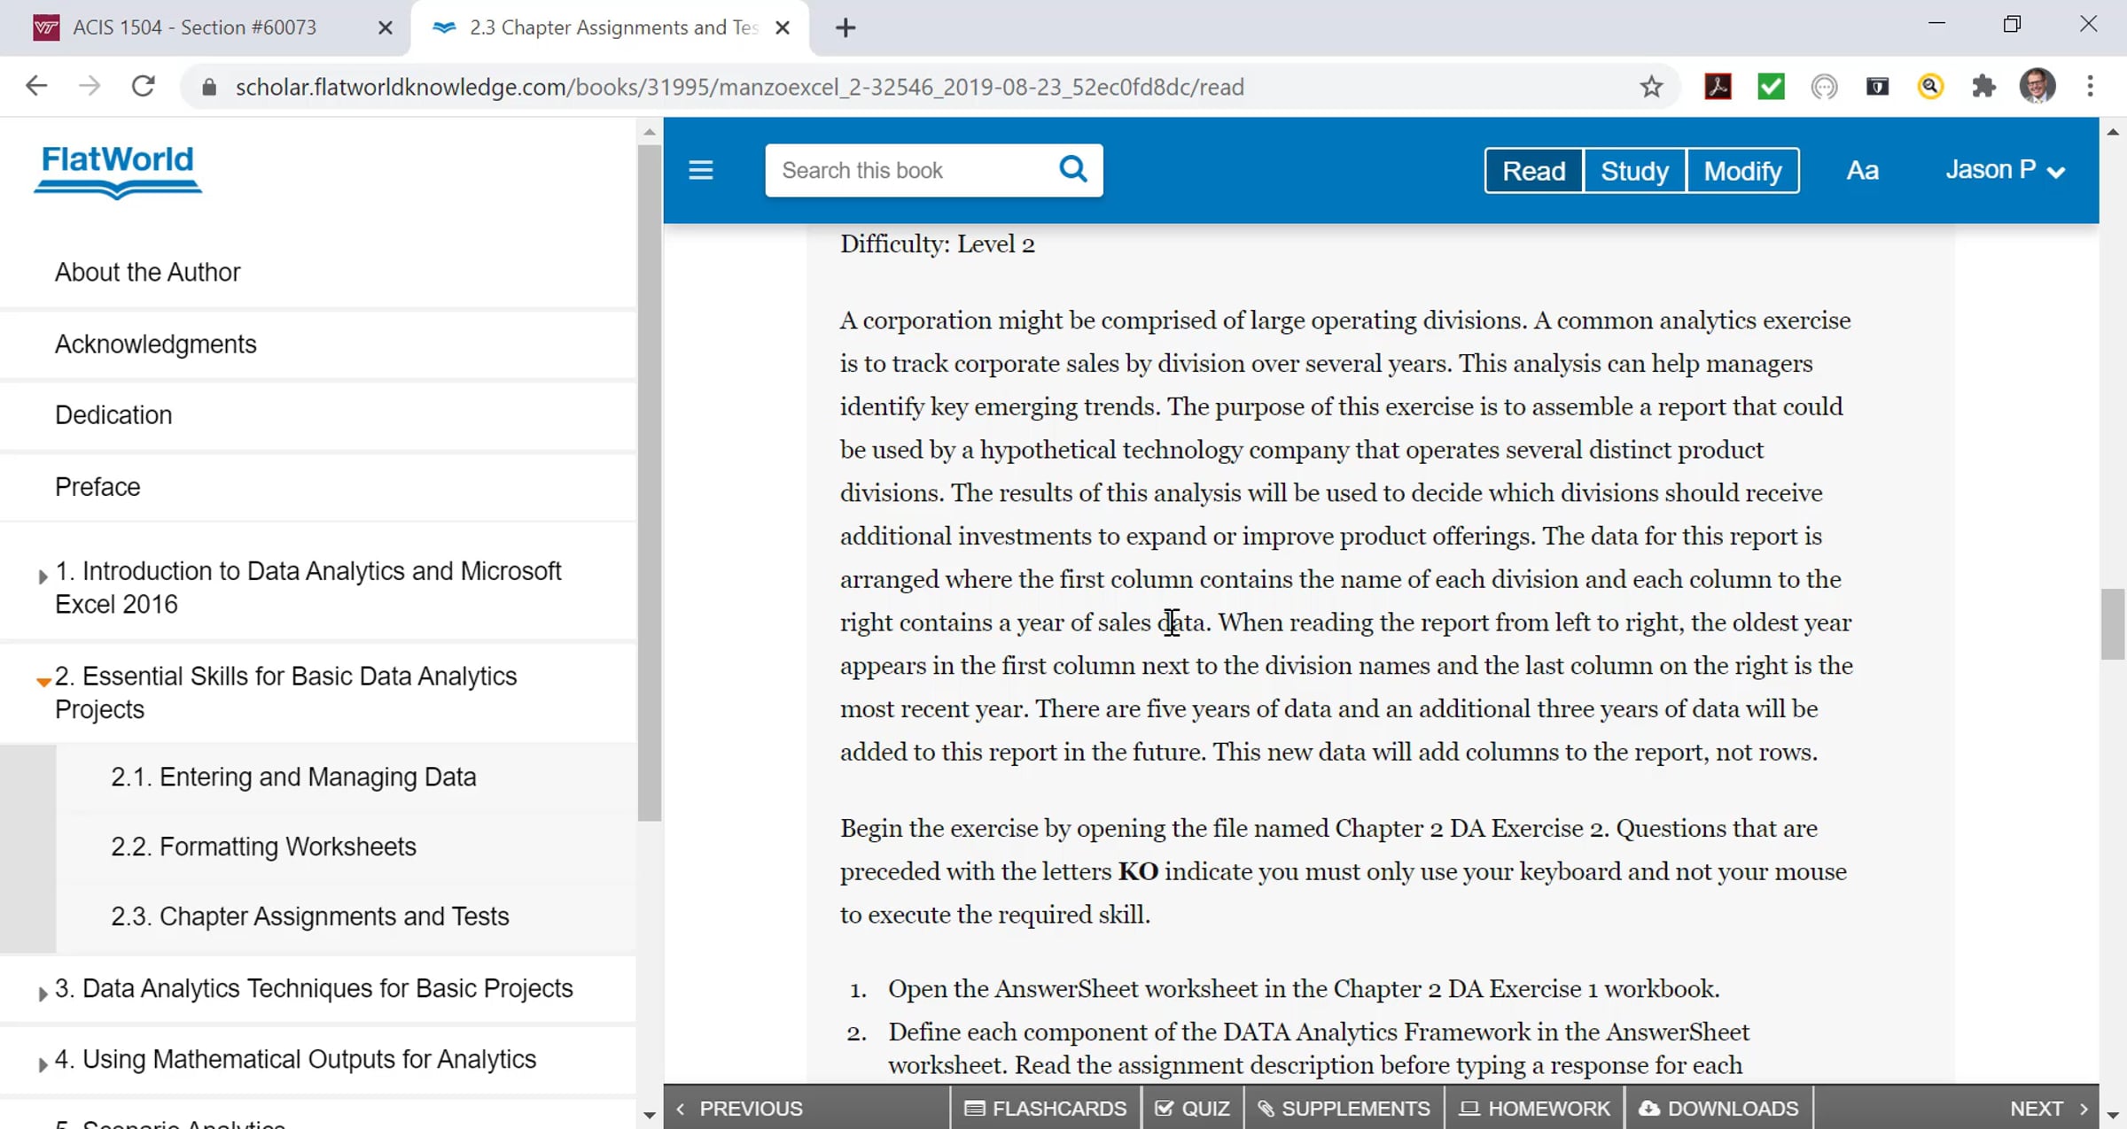2127x1129 pixels.
Task: Open section 2.2 Formatting Worksheets
Action: click(263, 847)
